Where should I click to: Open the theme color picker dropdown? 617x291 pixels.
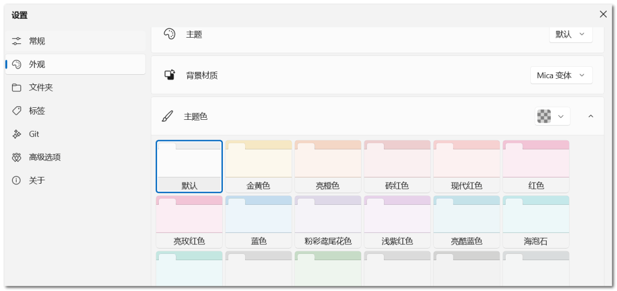pos(552,116)
